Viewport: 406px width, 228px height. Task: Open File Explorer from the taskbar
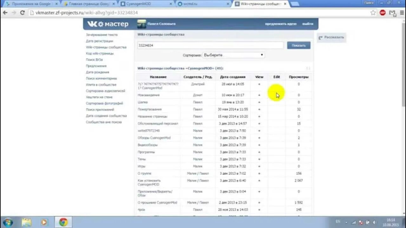point(27,222)
